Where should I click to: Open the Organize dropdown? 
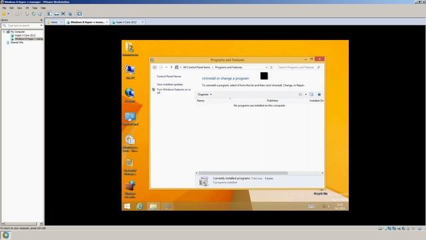[205, 95]
